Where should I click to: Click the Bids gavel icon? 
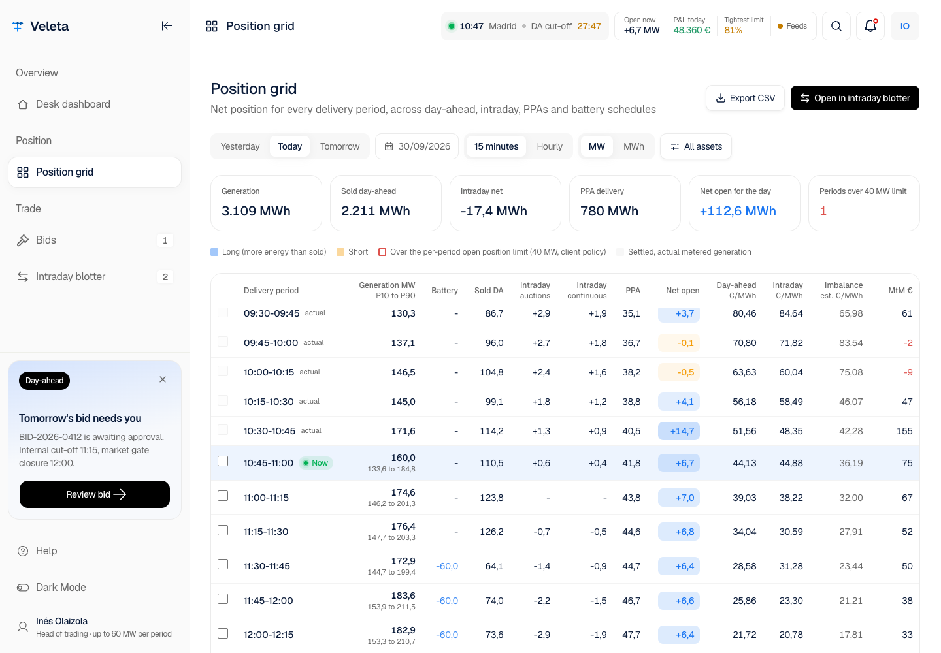pyautogui.click(x=23, y=240)
